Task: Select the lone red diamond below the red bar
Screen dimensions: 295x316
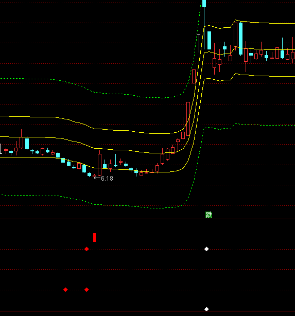Action: [86, 249]
